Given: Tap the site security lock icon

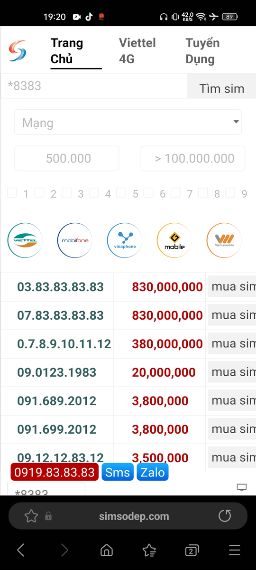Looking at the screenshot, I should click(x=48, y=516).
